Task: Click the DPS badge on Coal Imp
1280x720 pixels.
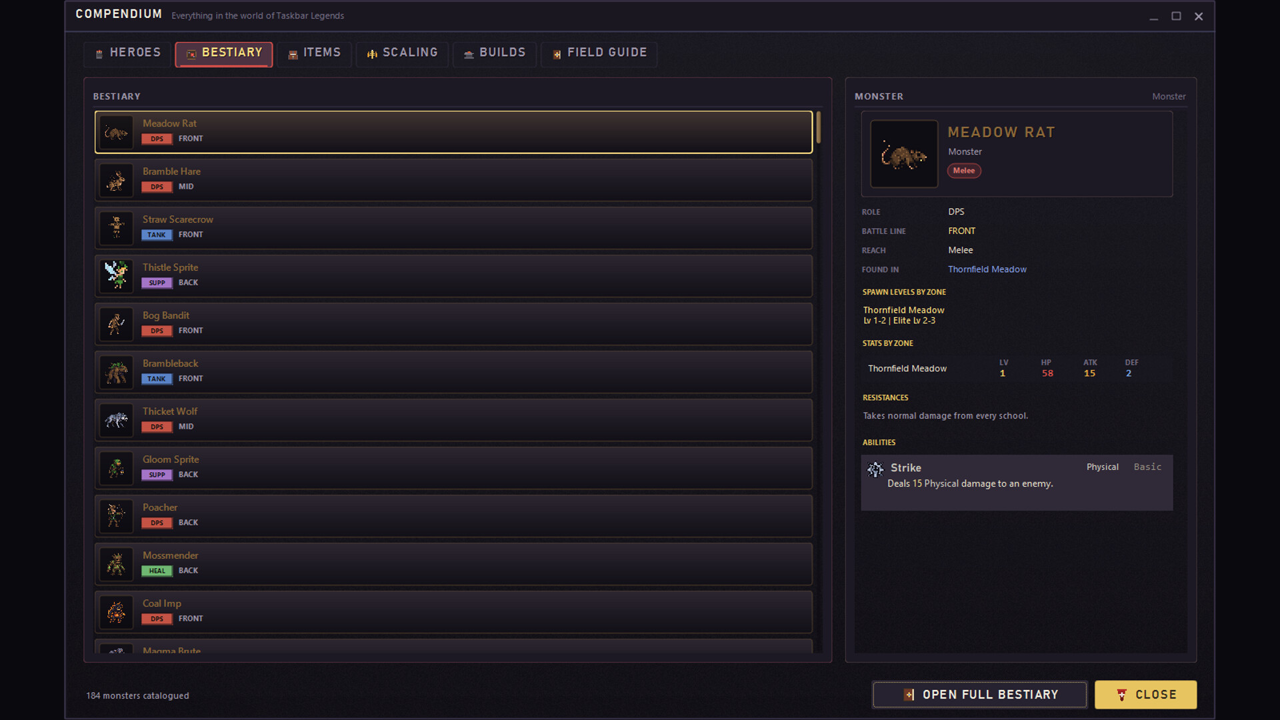Action: point(157,619)
